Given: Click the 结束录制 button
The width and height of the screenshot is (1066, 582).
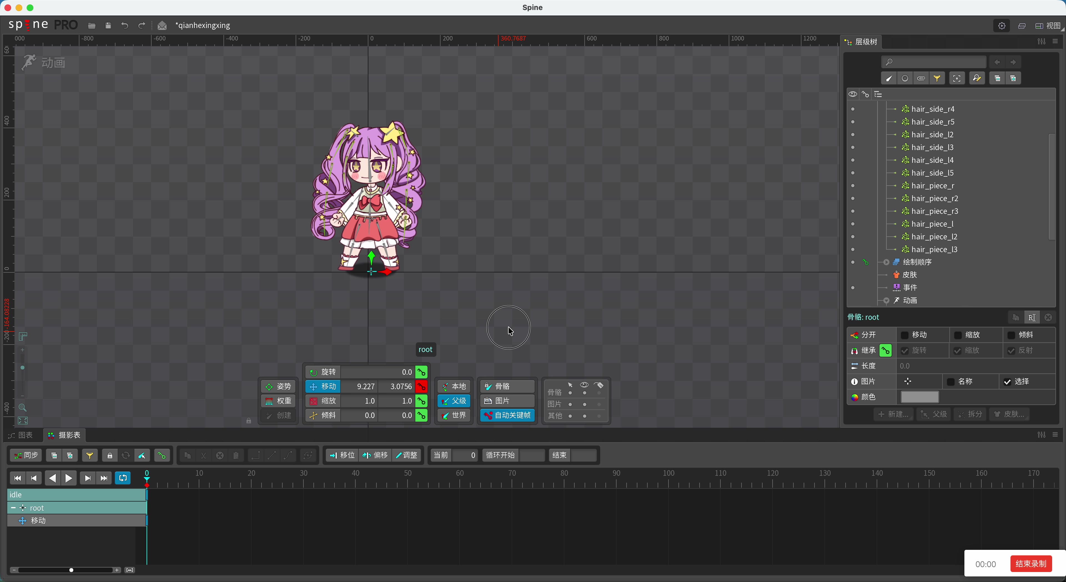Looking at the screenshot, I should tap(1030, 564).
